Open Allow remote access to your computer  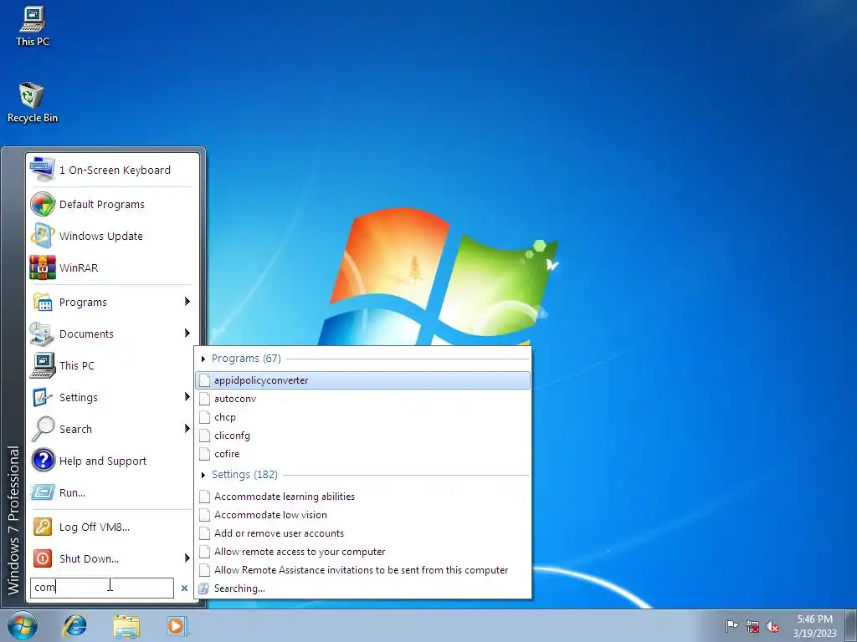(363, 552)
